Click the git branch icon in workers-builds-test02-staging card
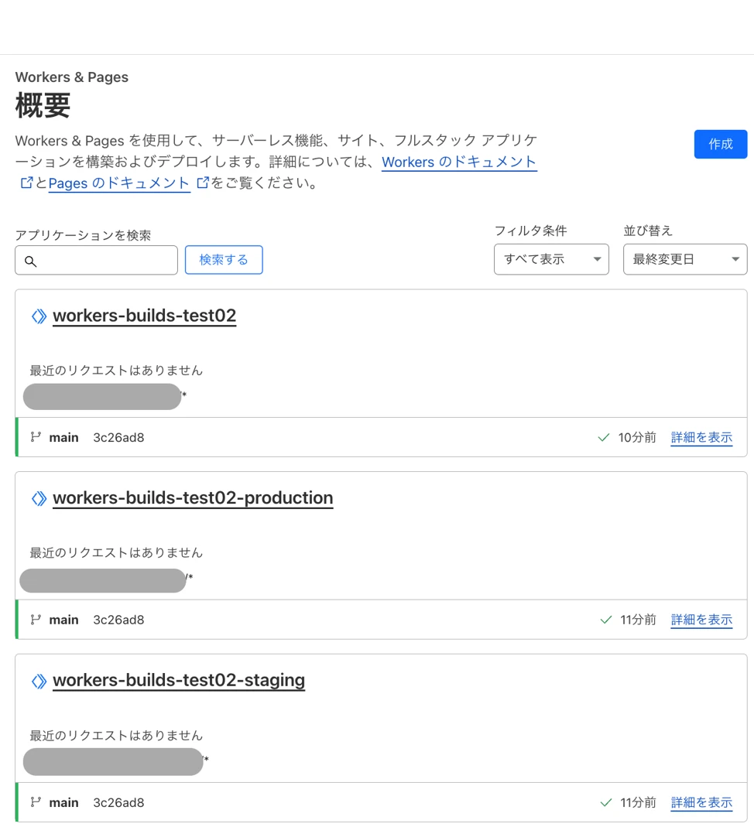 click(36, 802)
